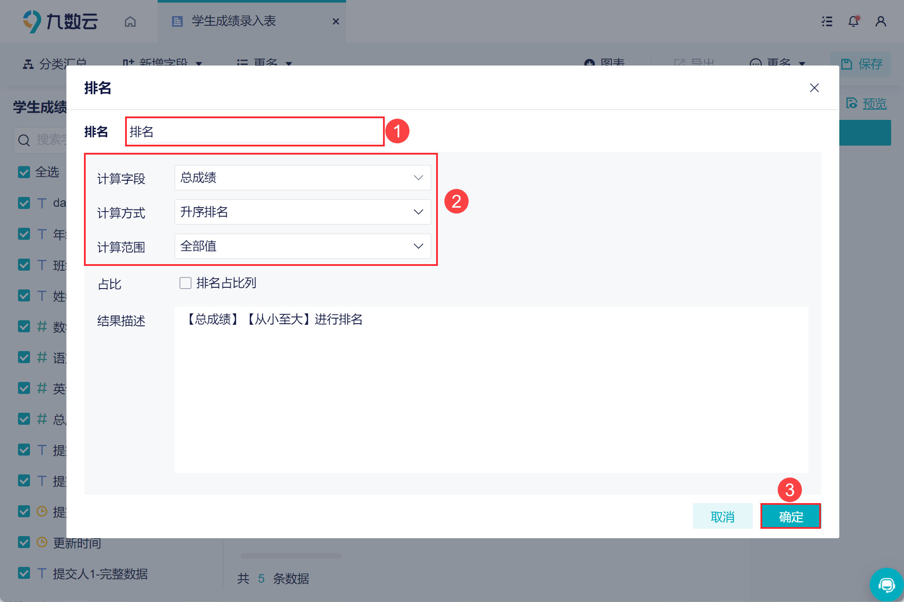Enable the 排名占比列 checkbox

click(x=186, y=283)
